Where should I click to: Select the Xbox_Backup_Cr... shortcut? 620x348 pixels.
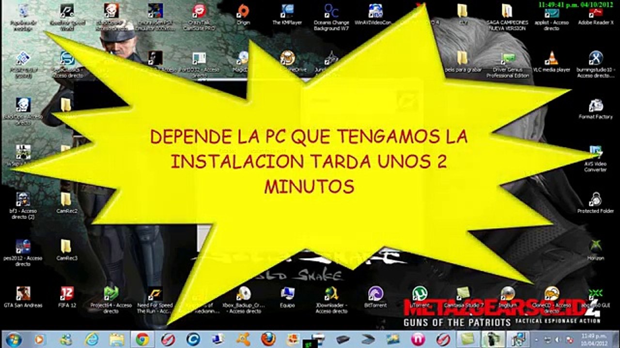point(243,300)
